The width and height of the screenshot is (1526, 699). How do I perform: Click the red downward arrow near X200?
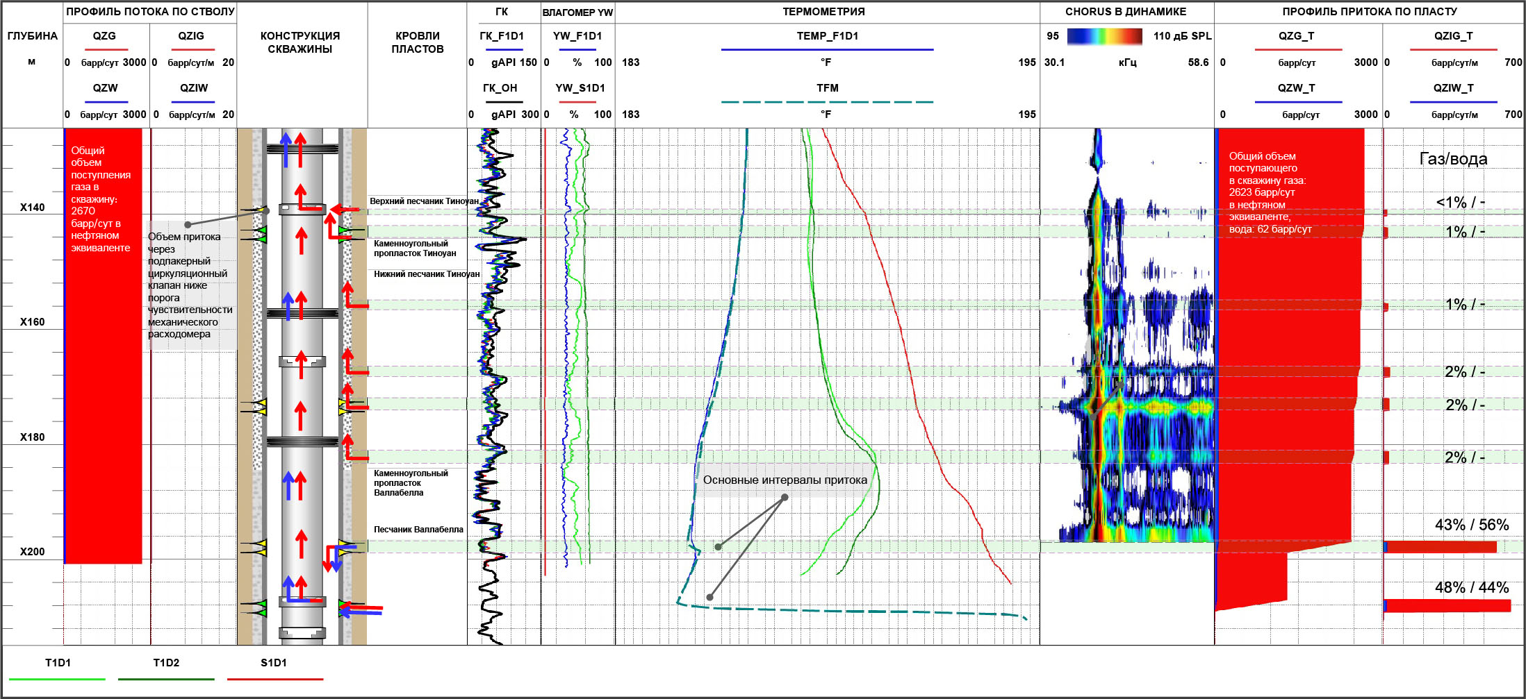point(327,558)
